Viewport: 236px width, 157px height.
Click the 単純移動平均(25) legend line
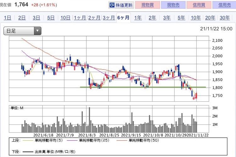click(73, 140)
